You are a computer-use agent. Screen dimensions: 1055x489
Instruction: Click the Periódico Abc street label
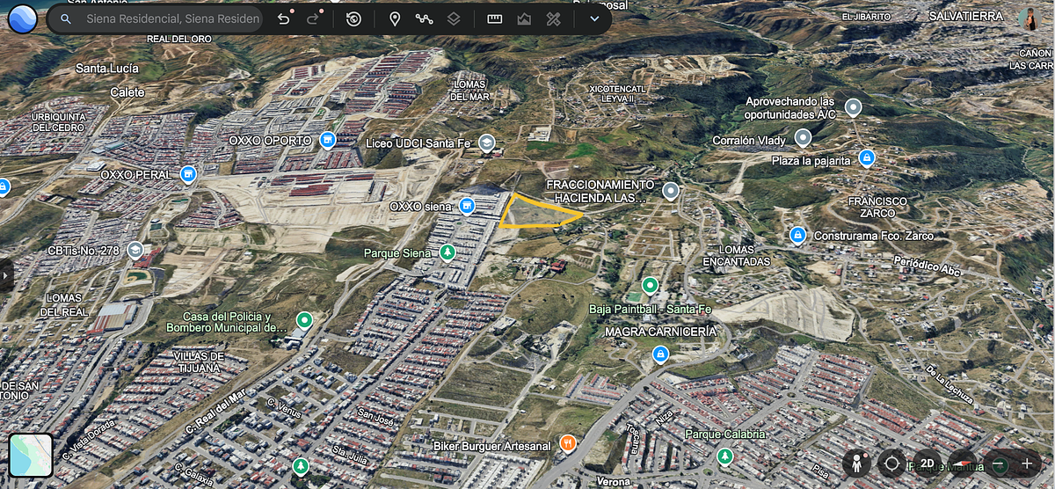[x=927, y=266]
